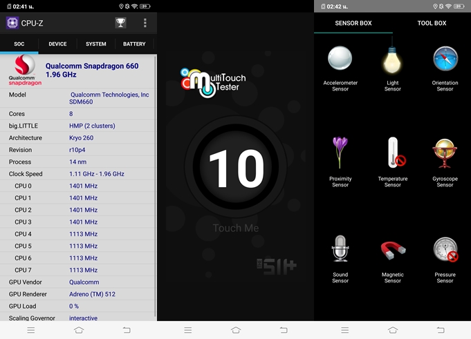This screenshot has width=471, height=339.
Task: Select the CPU 4 row
Action: [x=77, y=234]
